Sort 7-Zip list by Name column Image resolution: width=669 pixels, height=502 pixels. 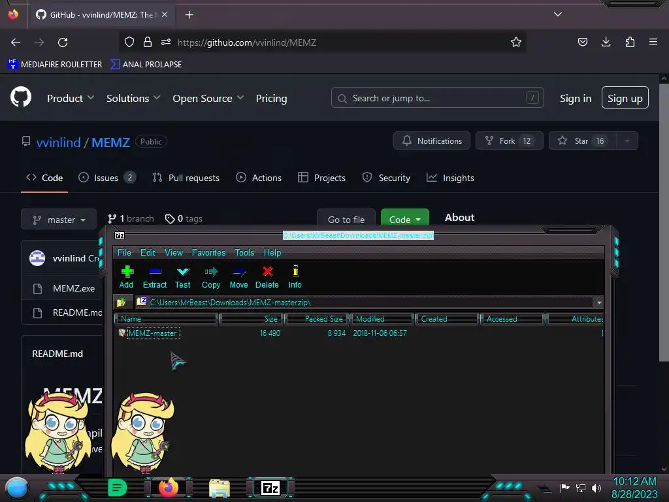(166, 319)
